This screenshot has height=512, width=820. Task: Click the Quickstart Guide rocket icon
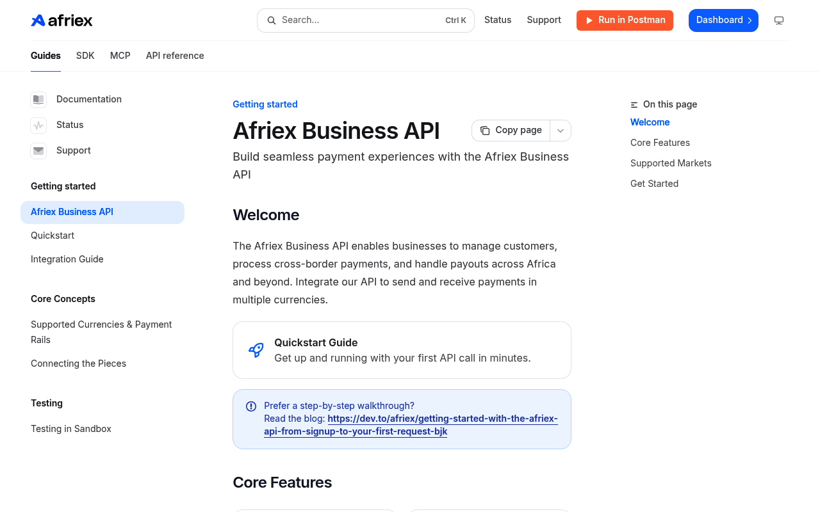click(256, 350)
